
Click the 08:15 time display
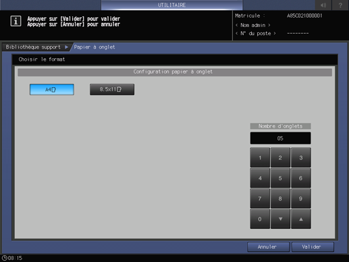click(x=16, y=258)
